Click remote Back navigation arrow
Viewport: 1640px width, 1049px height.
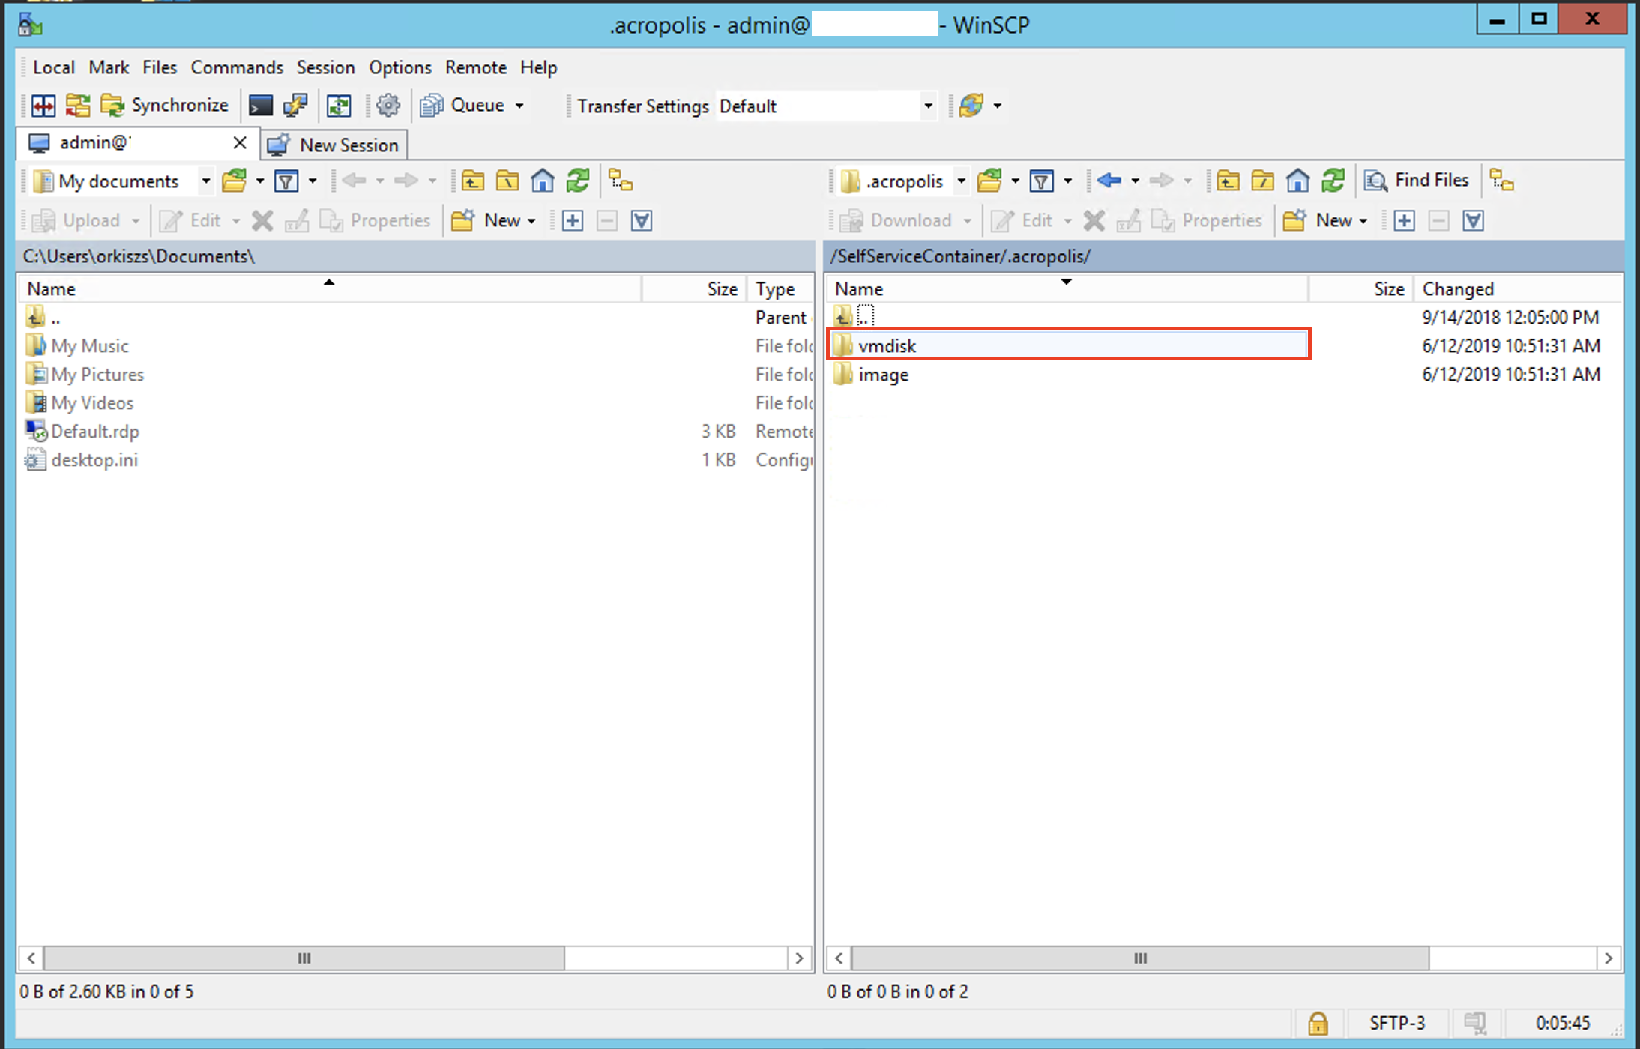click(1109, 181)
